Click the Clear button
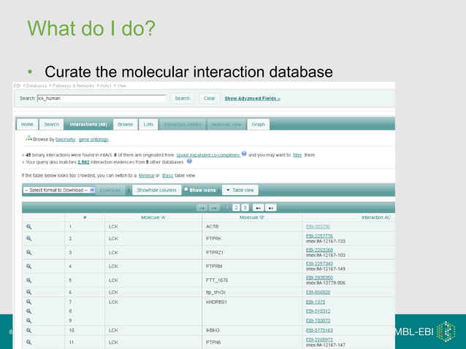This screenshot has height=349, width=466. [209, 99]
